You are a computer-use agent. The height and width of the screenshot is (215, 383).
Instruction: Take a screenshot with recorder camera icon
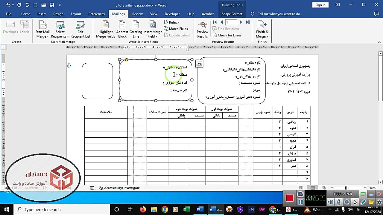pyautogui.click(x=301, y=194)
